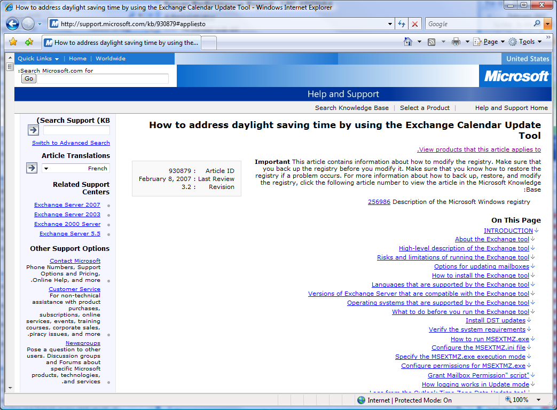This screenshot has height=410, width=557.
Task: Stop loading with the red X icon
Action: pos(414,24)
